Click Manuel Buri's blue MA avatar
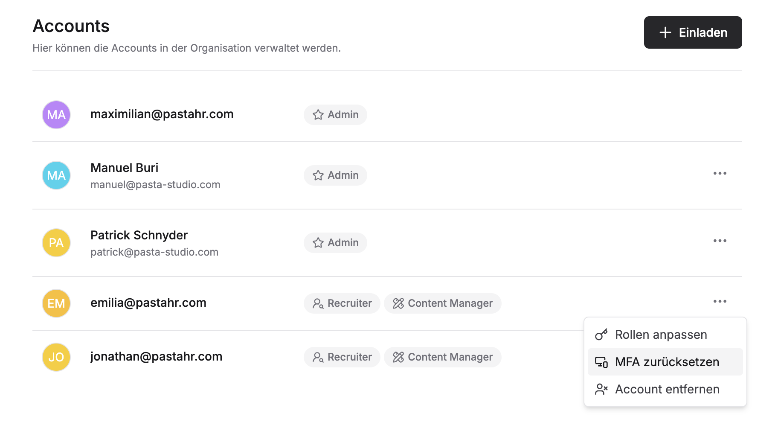Image resolution: width=778 pixels, height=425 pixels. [56, 175]
